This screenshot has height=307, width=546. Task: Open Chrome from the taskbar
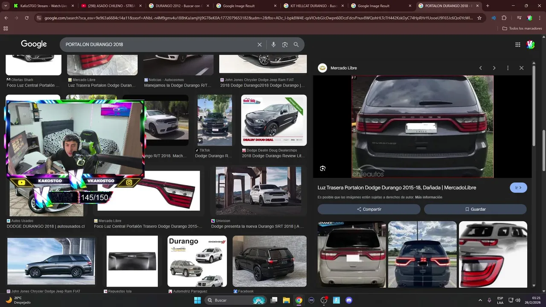[299, 300]
